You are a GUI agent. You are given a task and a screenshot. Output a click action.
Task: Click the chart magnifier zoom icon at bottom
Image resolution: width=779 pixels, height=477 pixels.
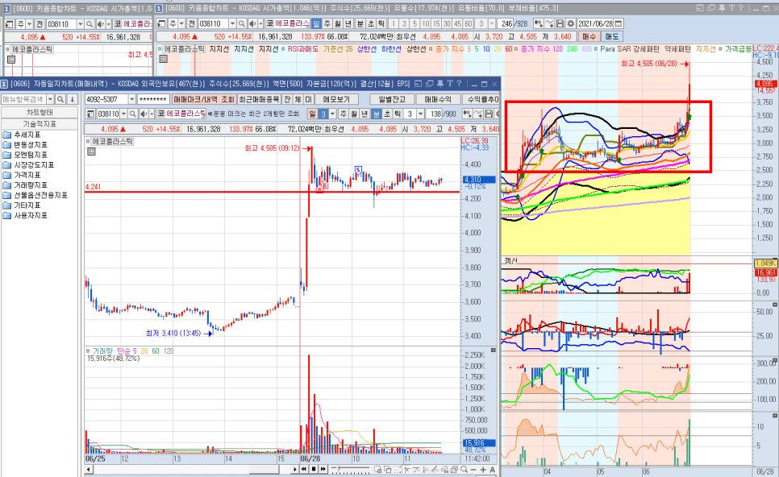coord(464,469)
